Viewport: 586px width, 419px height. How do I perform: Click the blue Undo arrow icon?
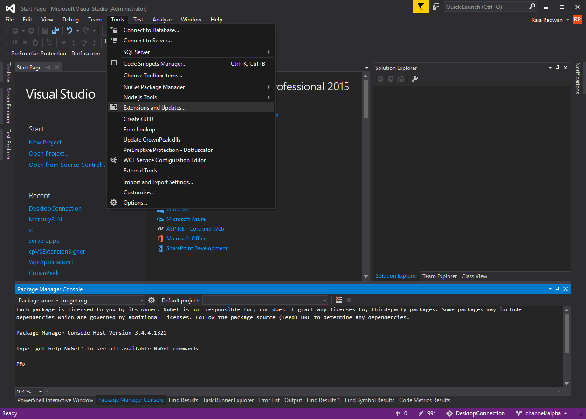69,31
